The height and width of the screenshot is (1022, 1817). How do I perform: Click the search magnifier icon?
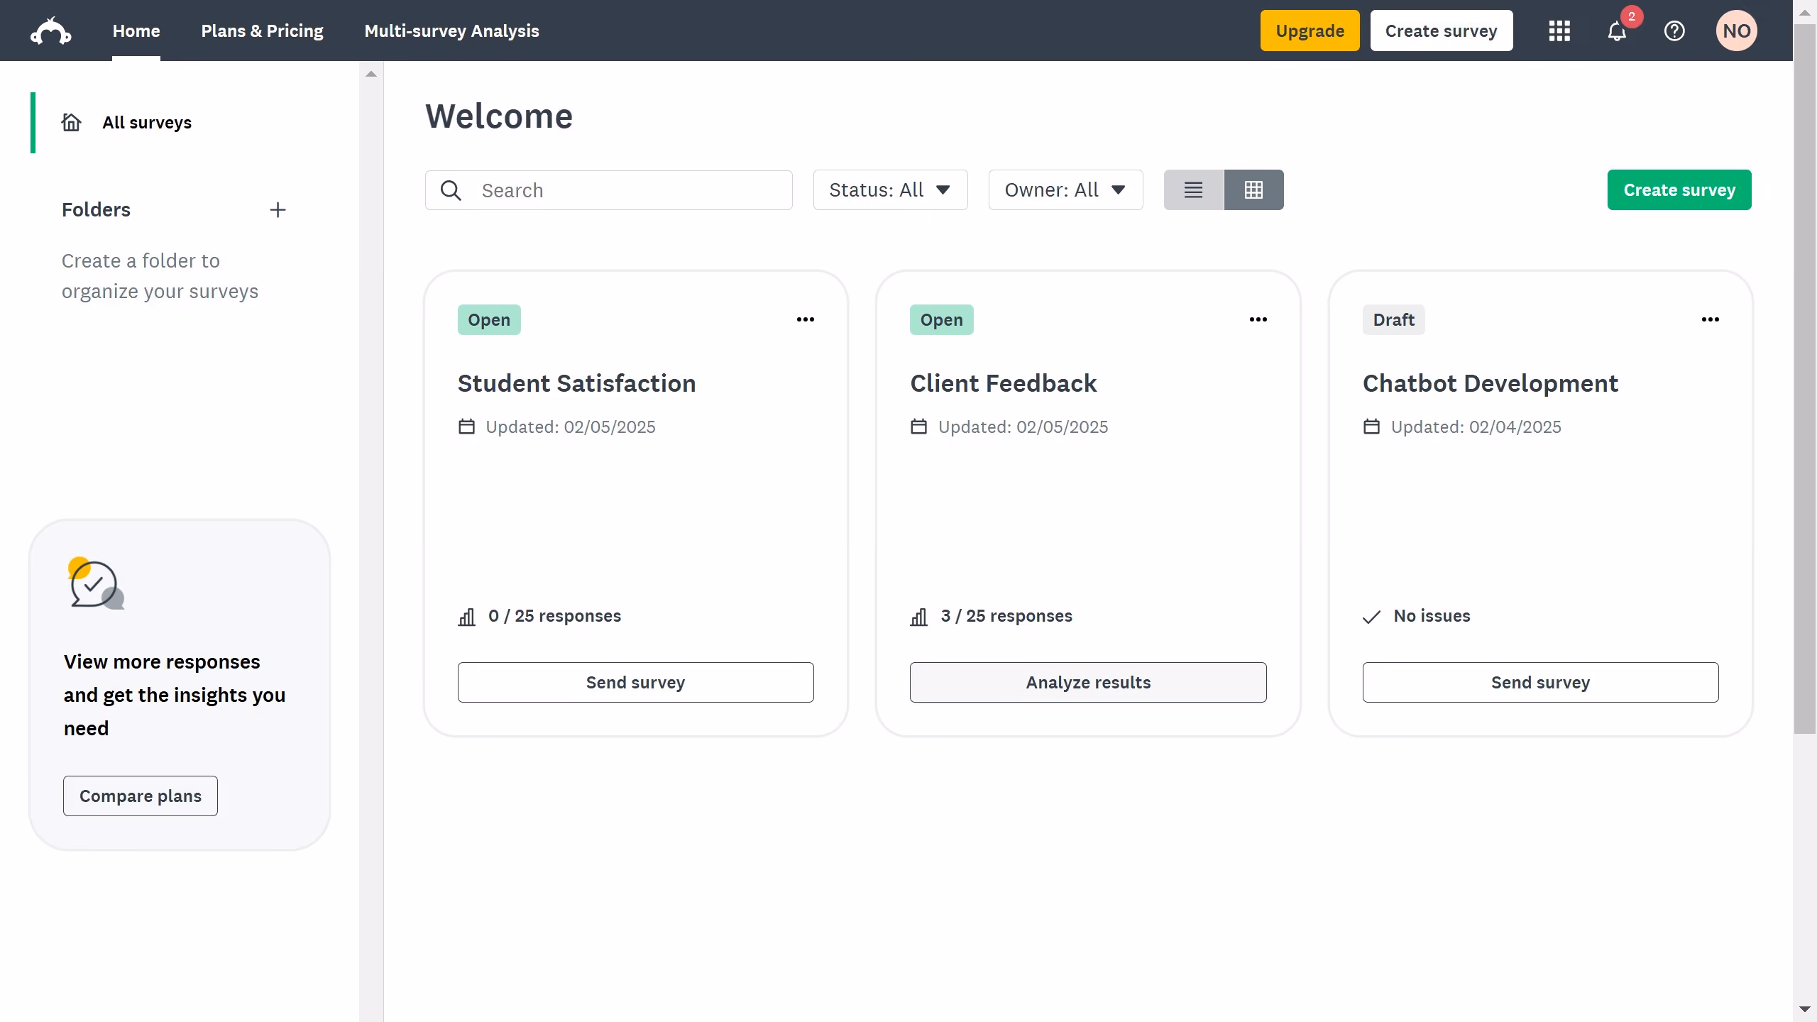(x=451, y=190)
